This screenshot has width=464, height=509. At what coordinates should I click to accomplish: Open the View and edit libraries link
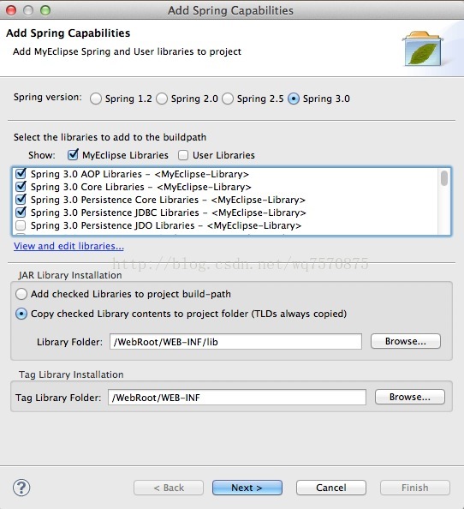(x=68, y=246)
